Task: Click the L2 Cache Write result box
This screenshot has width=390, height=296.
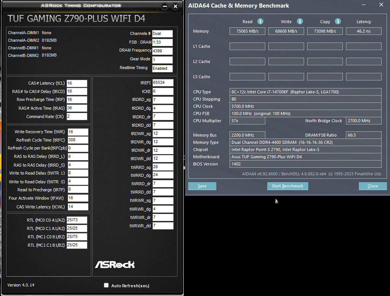Action: click(x=286, y=61)
